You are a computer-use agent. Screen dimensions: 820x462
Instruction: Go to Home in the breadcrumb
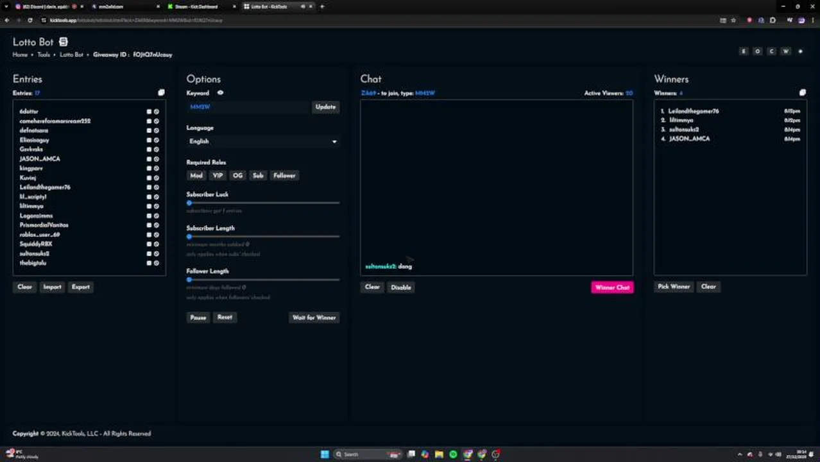pyautogui.click(x=20, y=55)
